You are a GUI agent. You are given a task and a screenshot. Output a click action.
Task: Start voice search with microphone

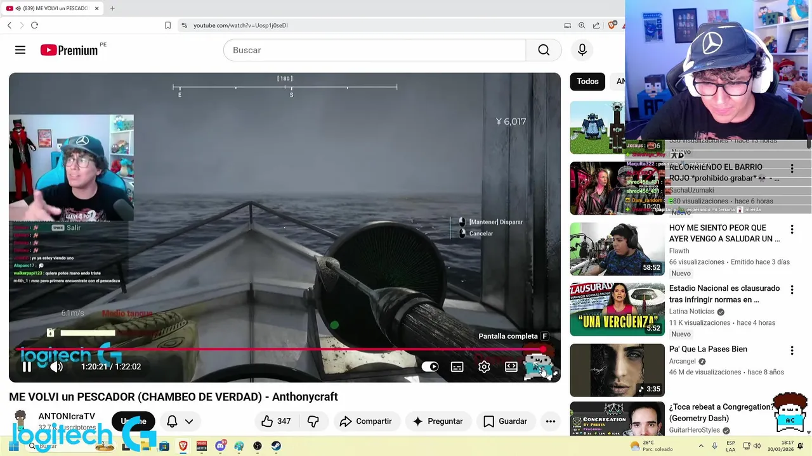click(x=582, y=50)
